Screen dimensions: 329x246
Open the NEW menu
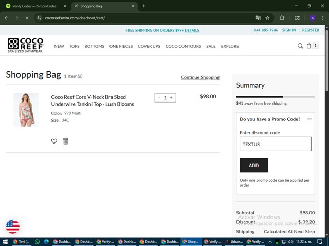click(x=59, y=46)
